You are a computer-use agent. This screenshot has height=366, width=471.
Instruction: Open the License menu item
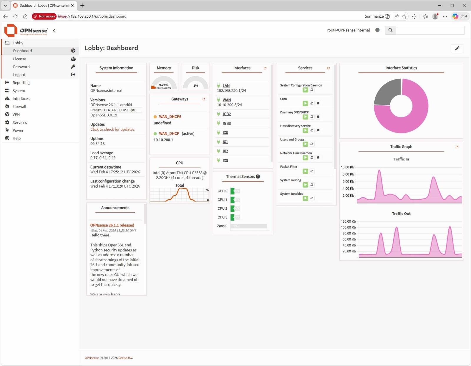pos(20,59)
